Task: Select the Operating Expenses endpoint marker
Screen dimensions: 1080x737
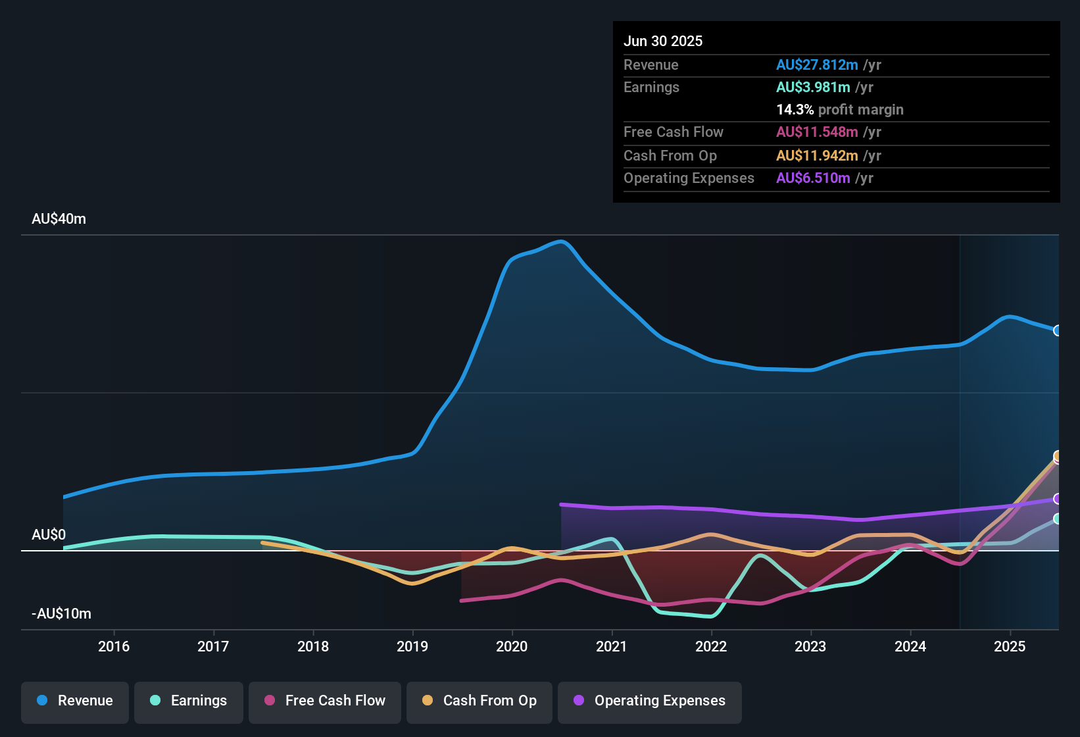Action: pos(1058,499)
